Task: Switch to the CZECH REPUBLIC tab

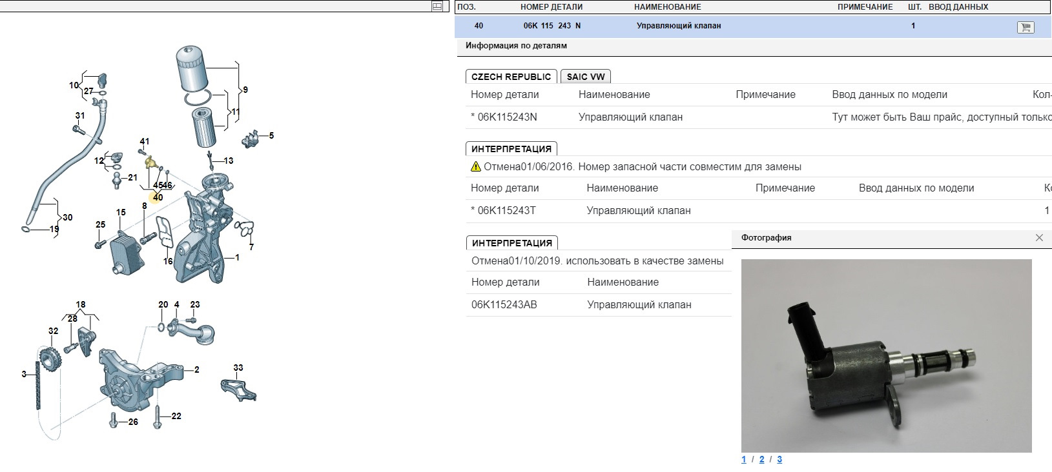Action: click(x=511, y=77)
